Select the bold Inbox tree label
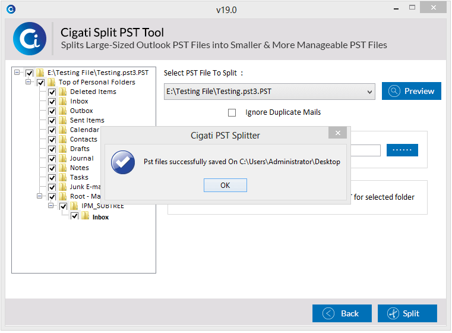452x333 pixels. click(100, 217)
